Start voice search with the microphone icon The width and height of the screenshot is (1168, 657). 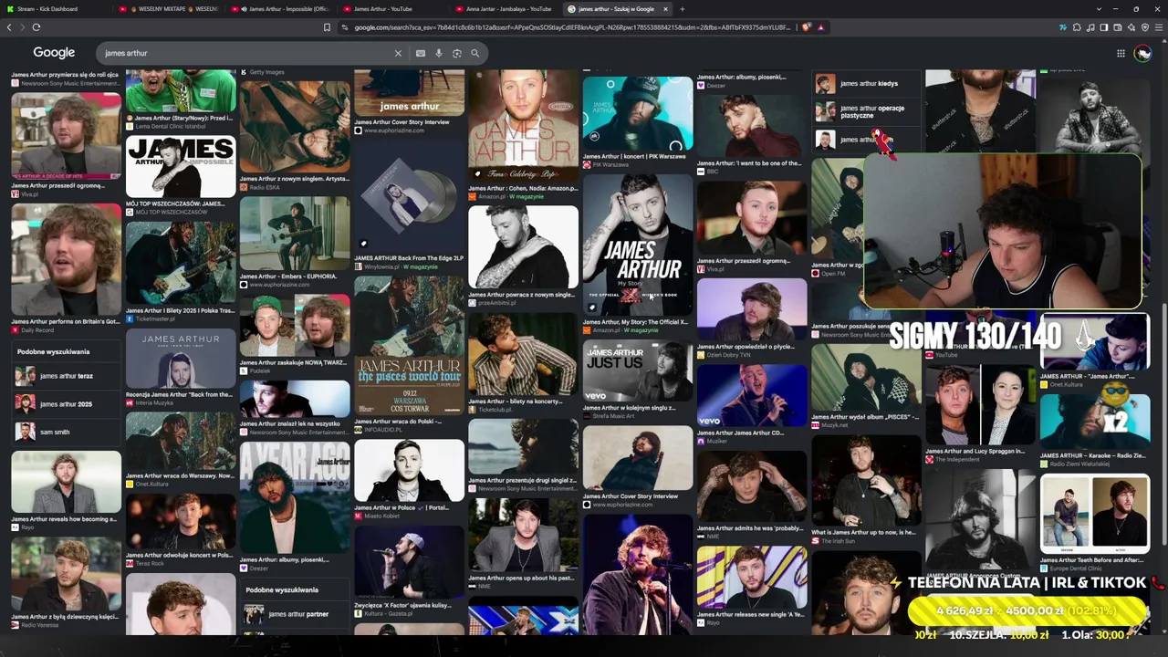tap(439, 53)
